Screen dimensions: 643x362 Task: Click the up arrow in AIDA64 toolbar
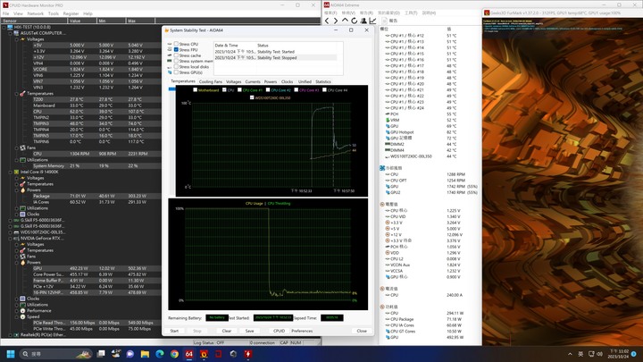click(x=345, y=21)
